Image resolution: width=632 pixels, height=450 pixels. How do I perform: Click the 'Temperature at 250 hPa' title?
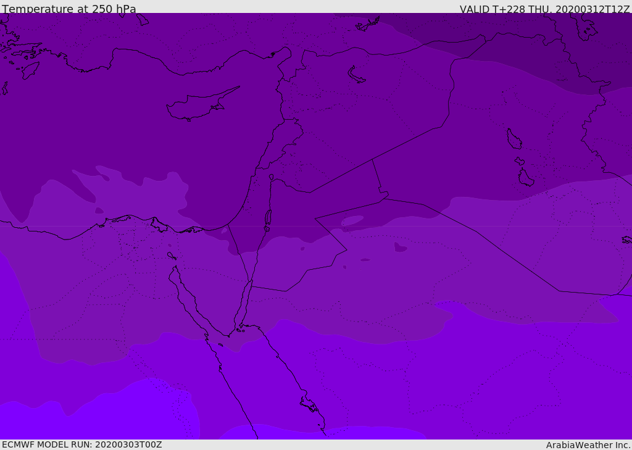point(69,9)
